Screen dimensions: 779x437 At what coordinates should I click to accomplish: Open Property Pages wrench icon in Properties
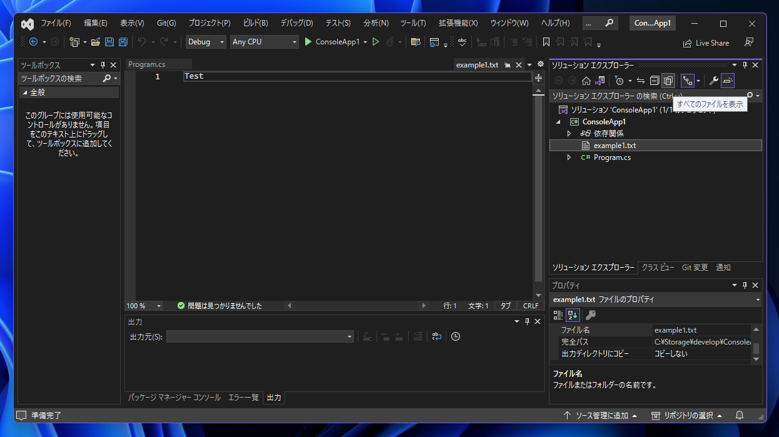[590, 315]
